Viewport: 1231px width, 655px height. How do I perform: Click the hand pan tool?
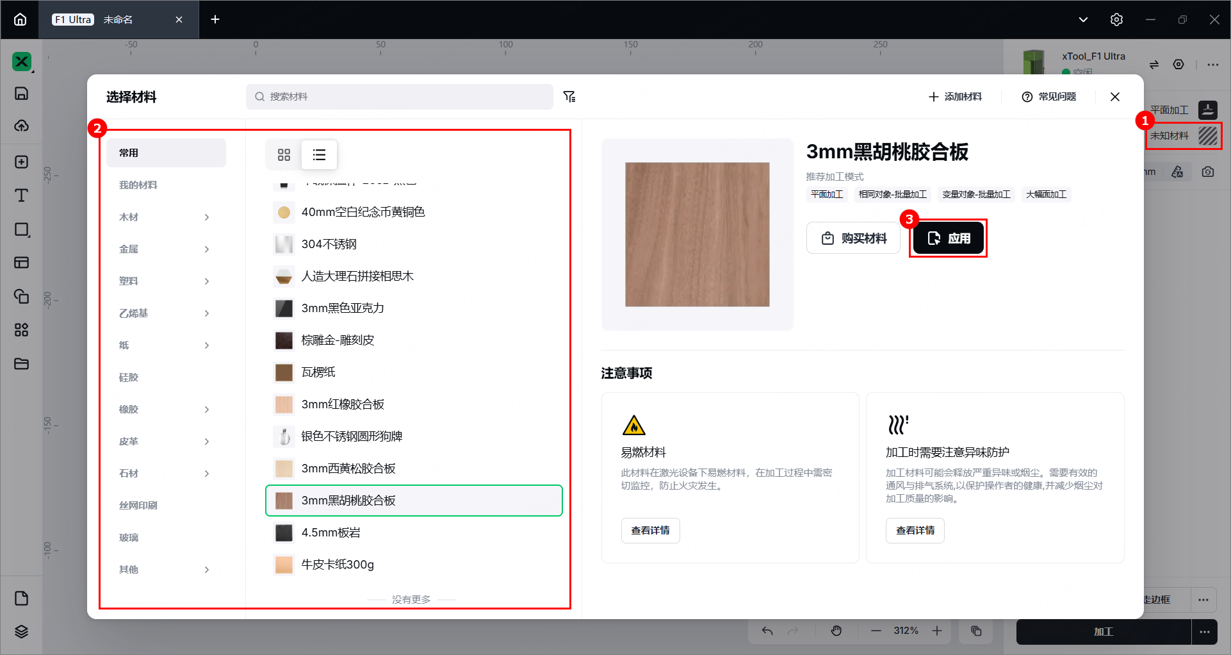(x=836, y=631)
